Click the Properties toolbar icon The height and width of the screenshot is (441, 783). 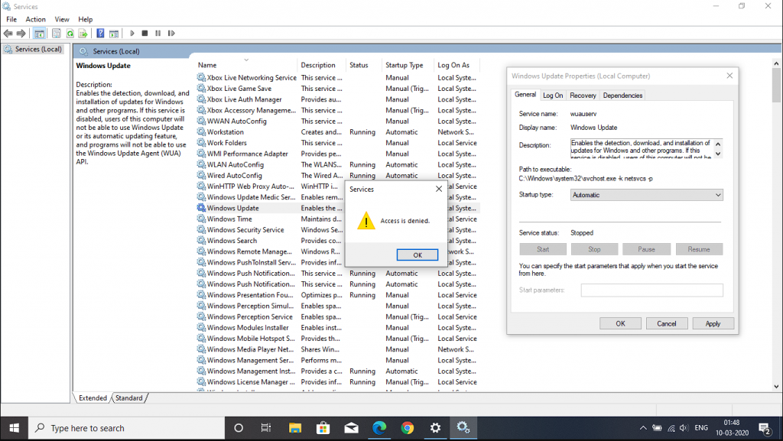click(57, 34)
